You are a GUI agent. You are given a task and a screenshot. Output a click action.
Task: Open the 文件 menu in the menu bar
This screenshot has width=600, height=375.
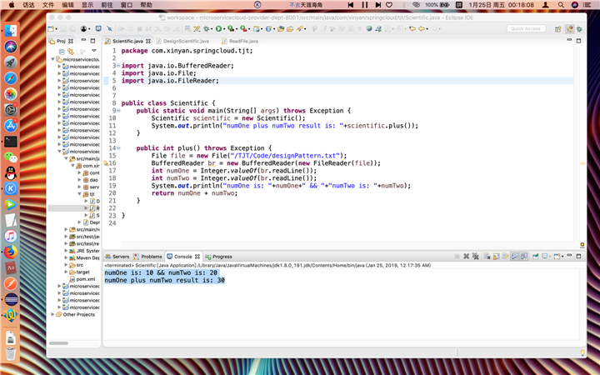47,5
